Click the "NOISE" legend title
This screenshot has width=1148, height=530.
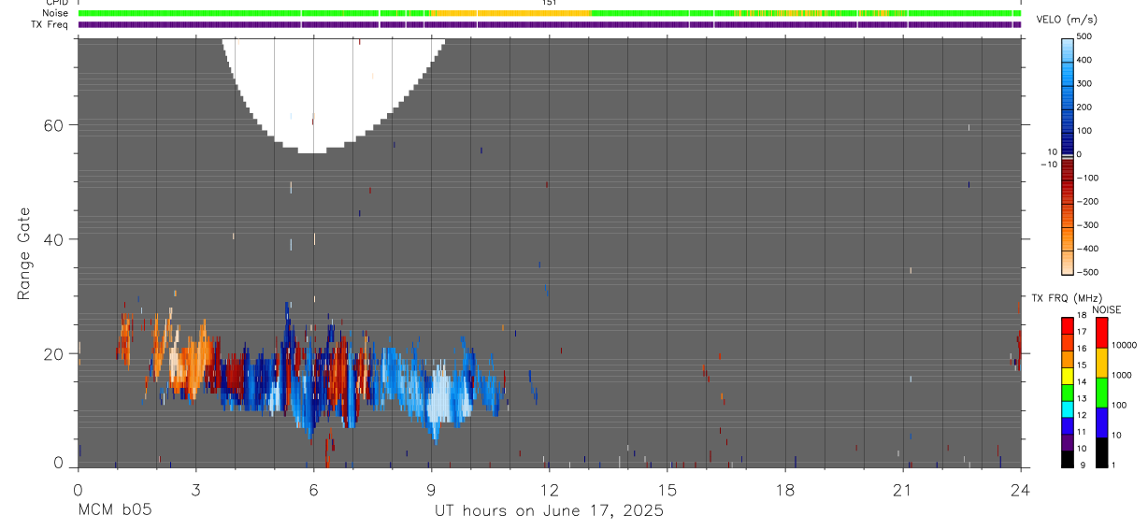(x=1107, y=310)
